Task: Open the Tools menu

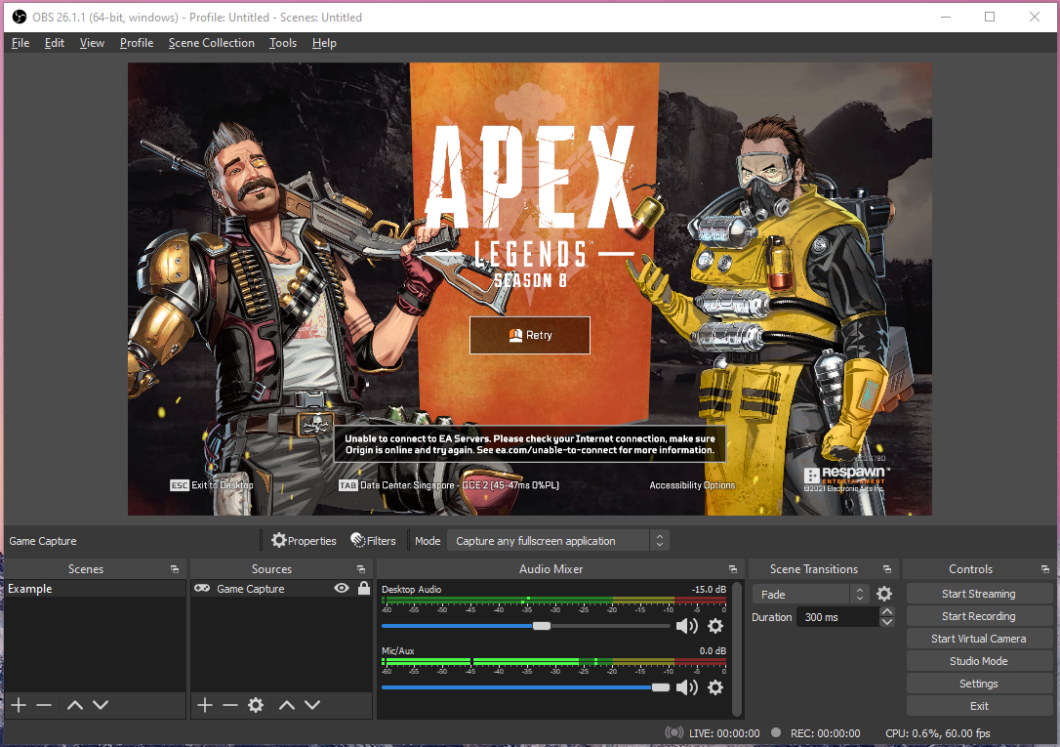Action: pos(283,43)
